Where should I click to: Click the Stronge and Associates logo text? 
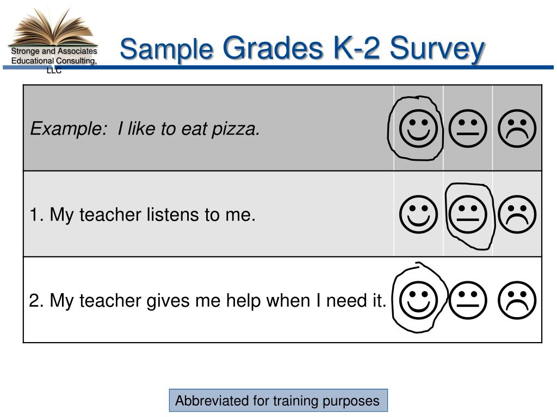pos(54,60)
